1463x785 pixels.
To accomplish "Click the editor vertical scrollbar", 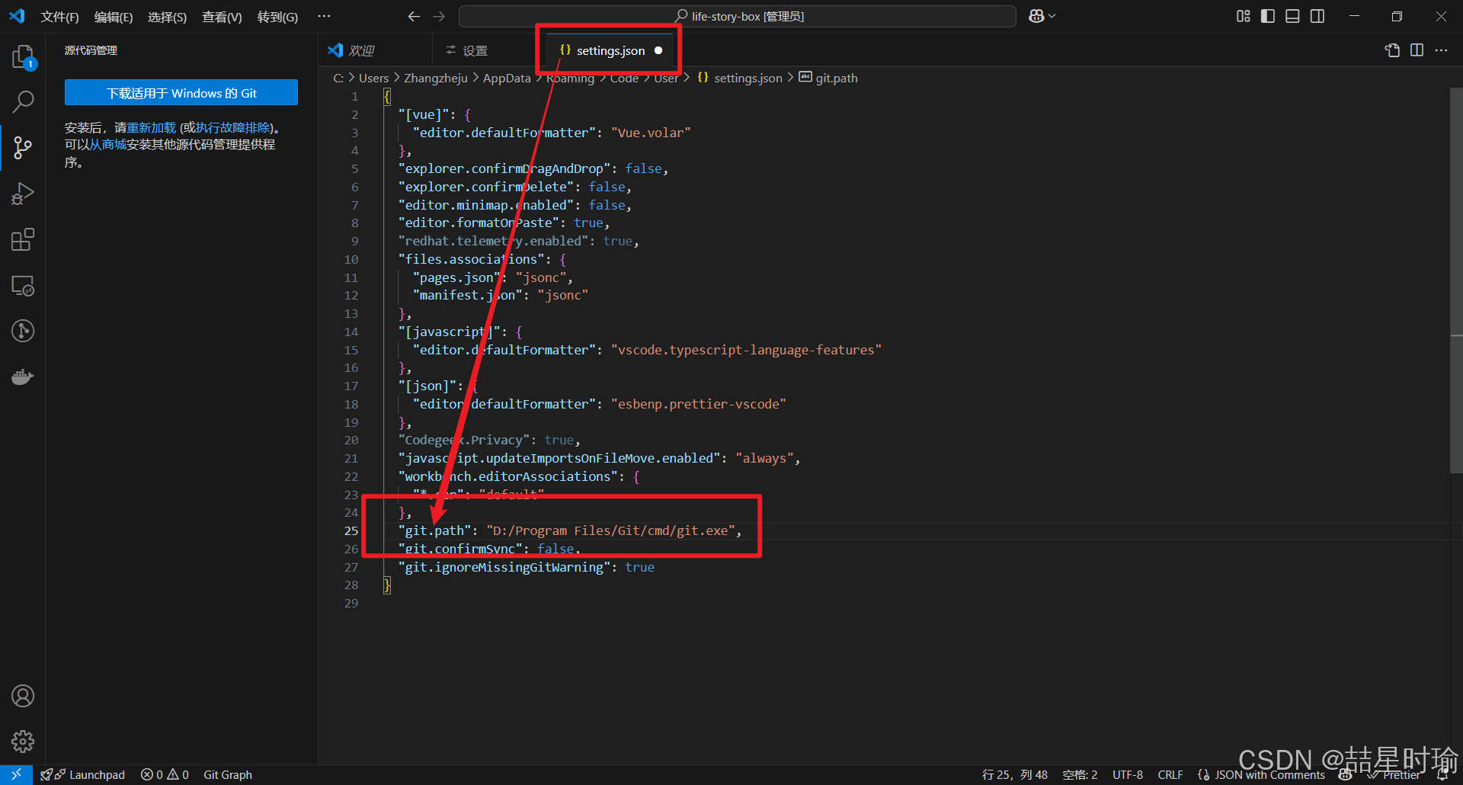I will coord(1456,282).
